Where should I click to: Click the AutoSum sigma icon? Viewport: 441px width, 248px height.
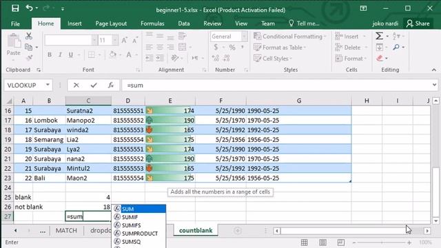(x=379, y=36)
